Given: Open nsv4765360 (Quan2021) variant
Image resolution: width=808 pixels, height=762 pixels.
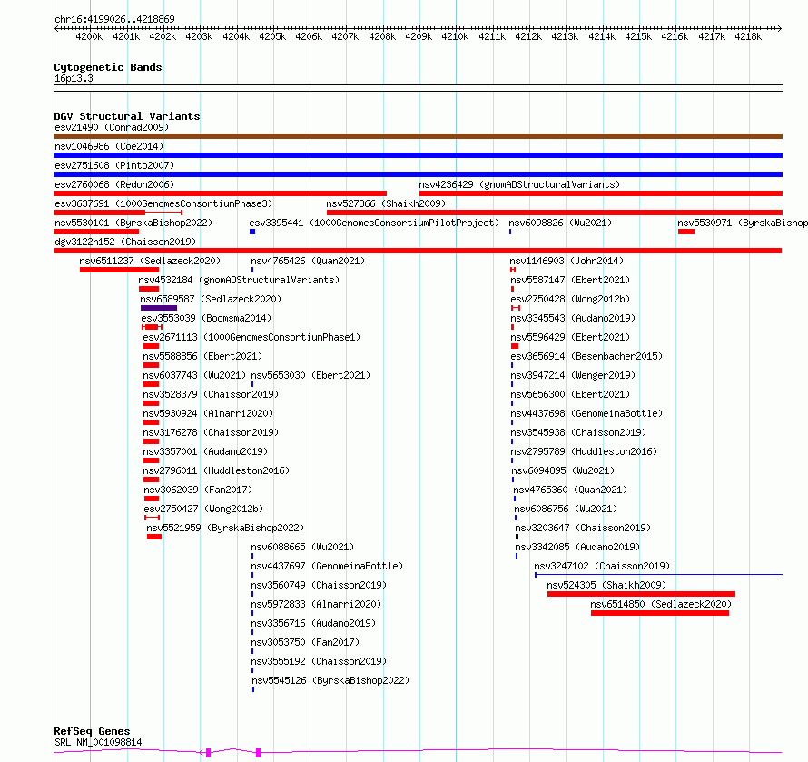Looking at the screenshot, I should tap(570, 490).
